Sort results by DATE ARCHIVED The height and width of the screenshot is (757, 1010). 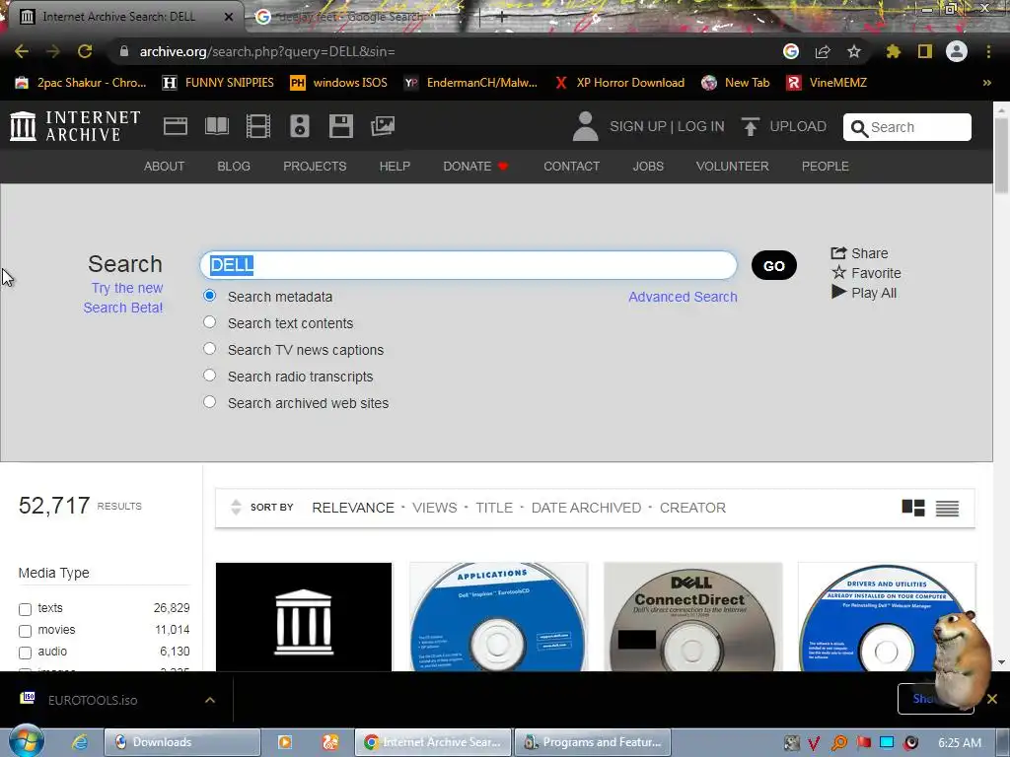[586, 508]
